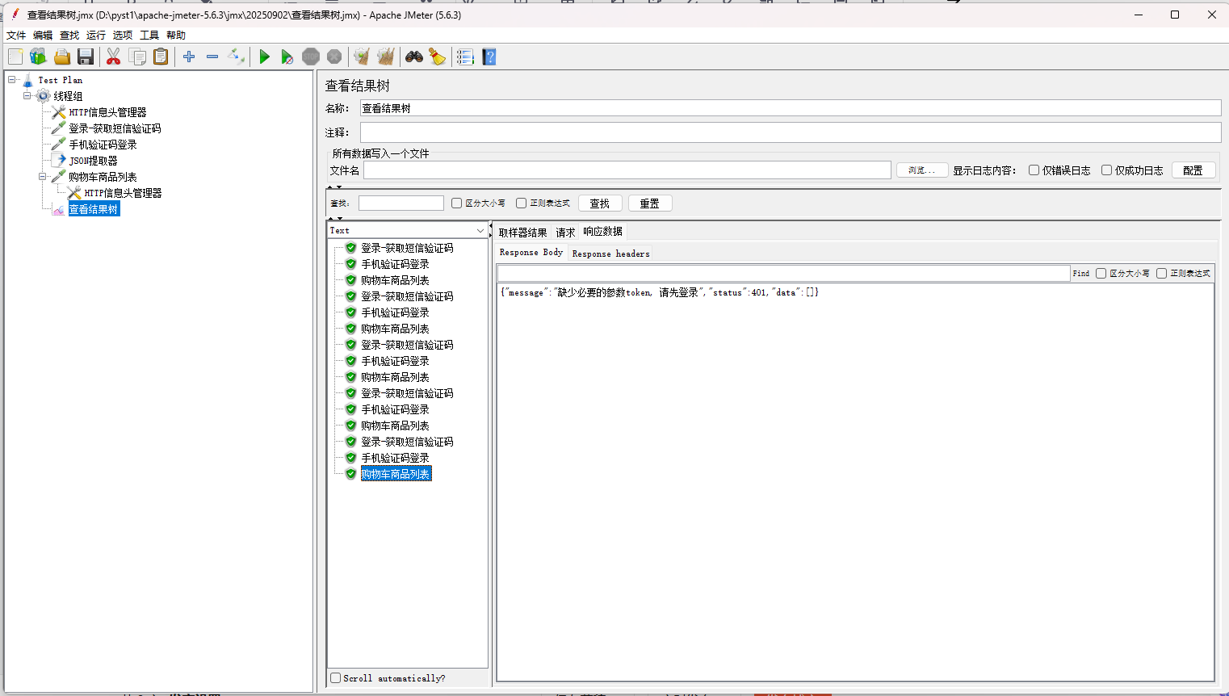Viewport: 1229px width, 696px height.
Task: Toggle 区分大小写 checkbox in Find row
Action: pos(1101,274)
